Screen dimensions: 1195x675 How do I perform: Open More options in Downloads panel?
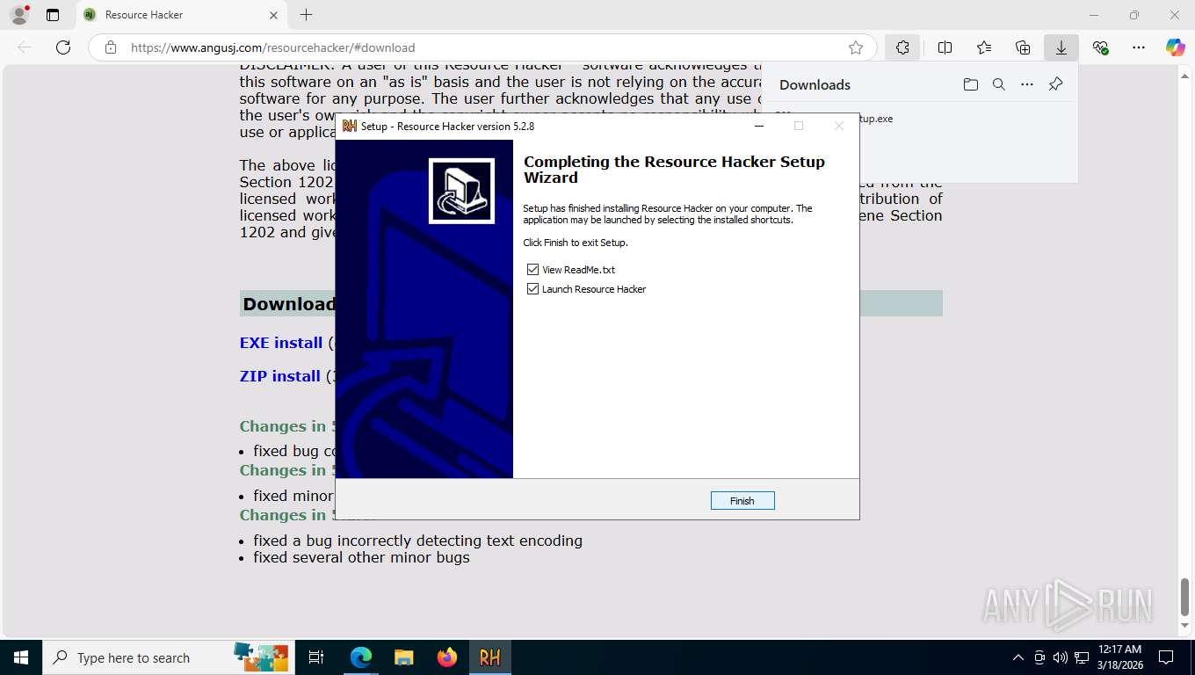[1027, 84]
